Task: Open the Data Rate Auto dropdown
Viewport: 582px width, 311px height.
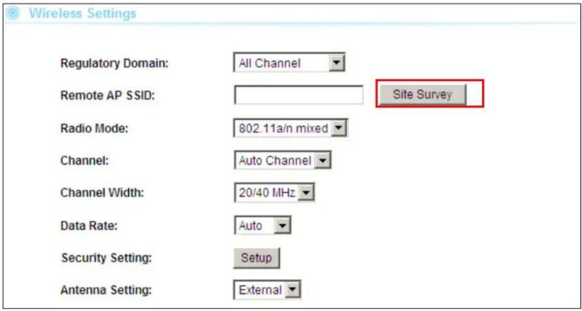Action: point(262,225)
